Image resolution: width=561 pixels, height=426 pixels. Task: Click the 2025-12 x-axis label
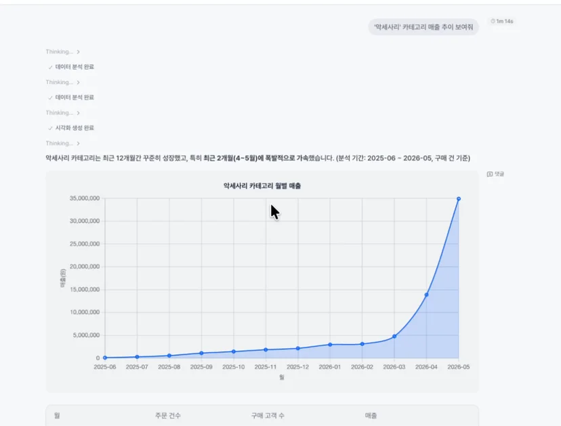297,367
